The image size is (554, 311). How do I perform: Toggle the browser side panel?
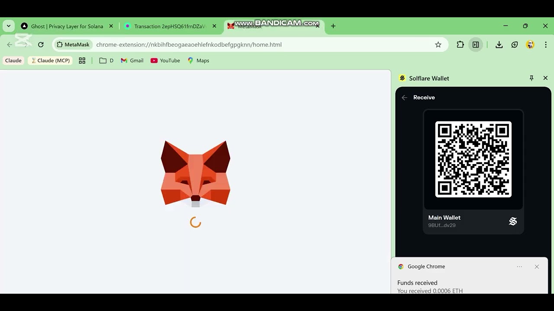[476, 44]
